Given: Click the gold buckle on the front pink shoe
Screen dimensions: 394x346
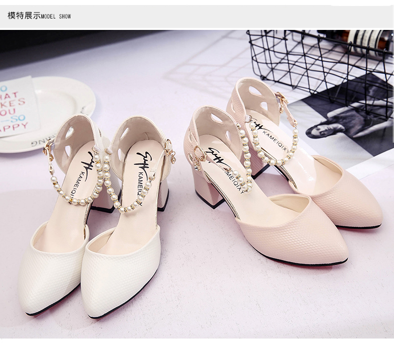Looking at the screenshot, I should pos(199,154).
